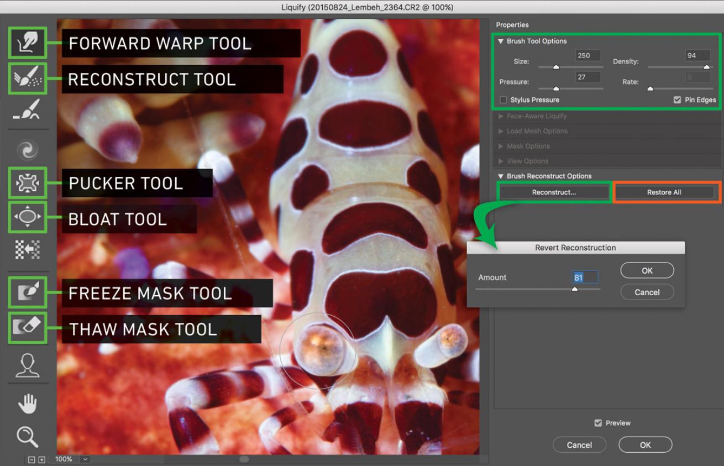This screenshot has width=724, height=466.
Task: Select the Smooth tool icon
Action: click(27, 111)
